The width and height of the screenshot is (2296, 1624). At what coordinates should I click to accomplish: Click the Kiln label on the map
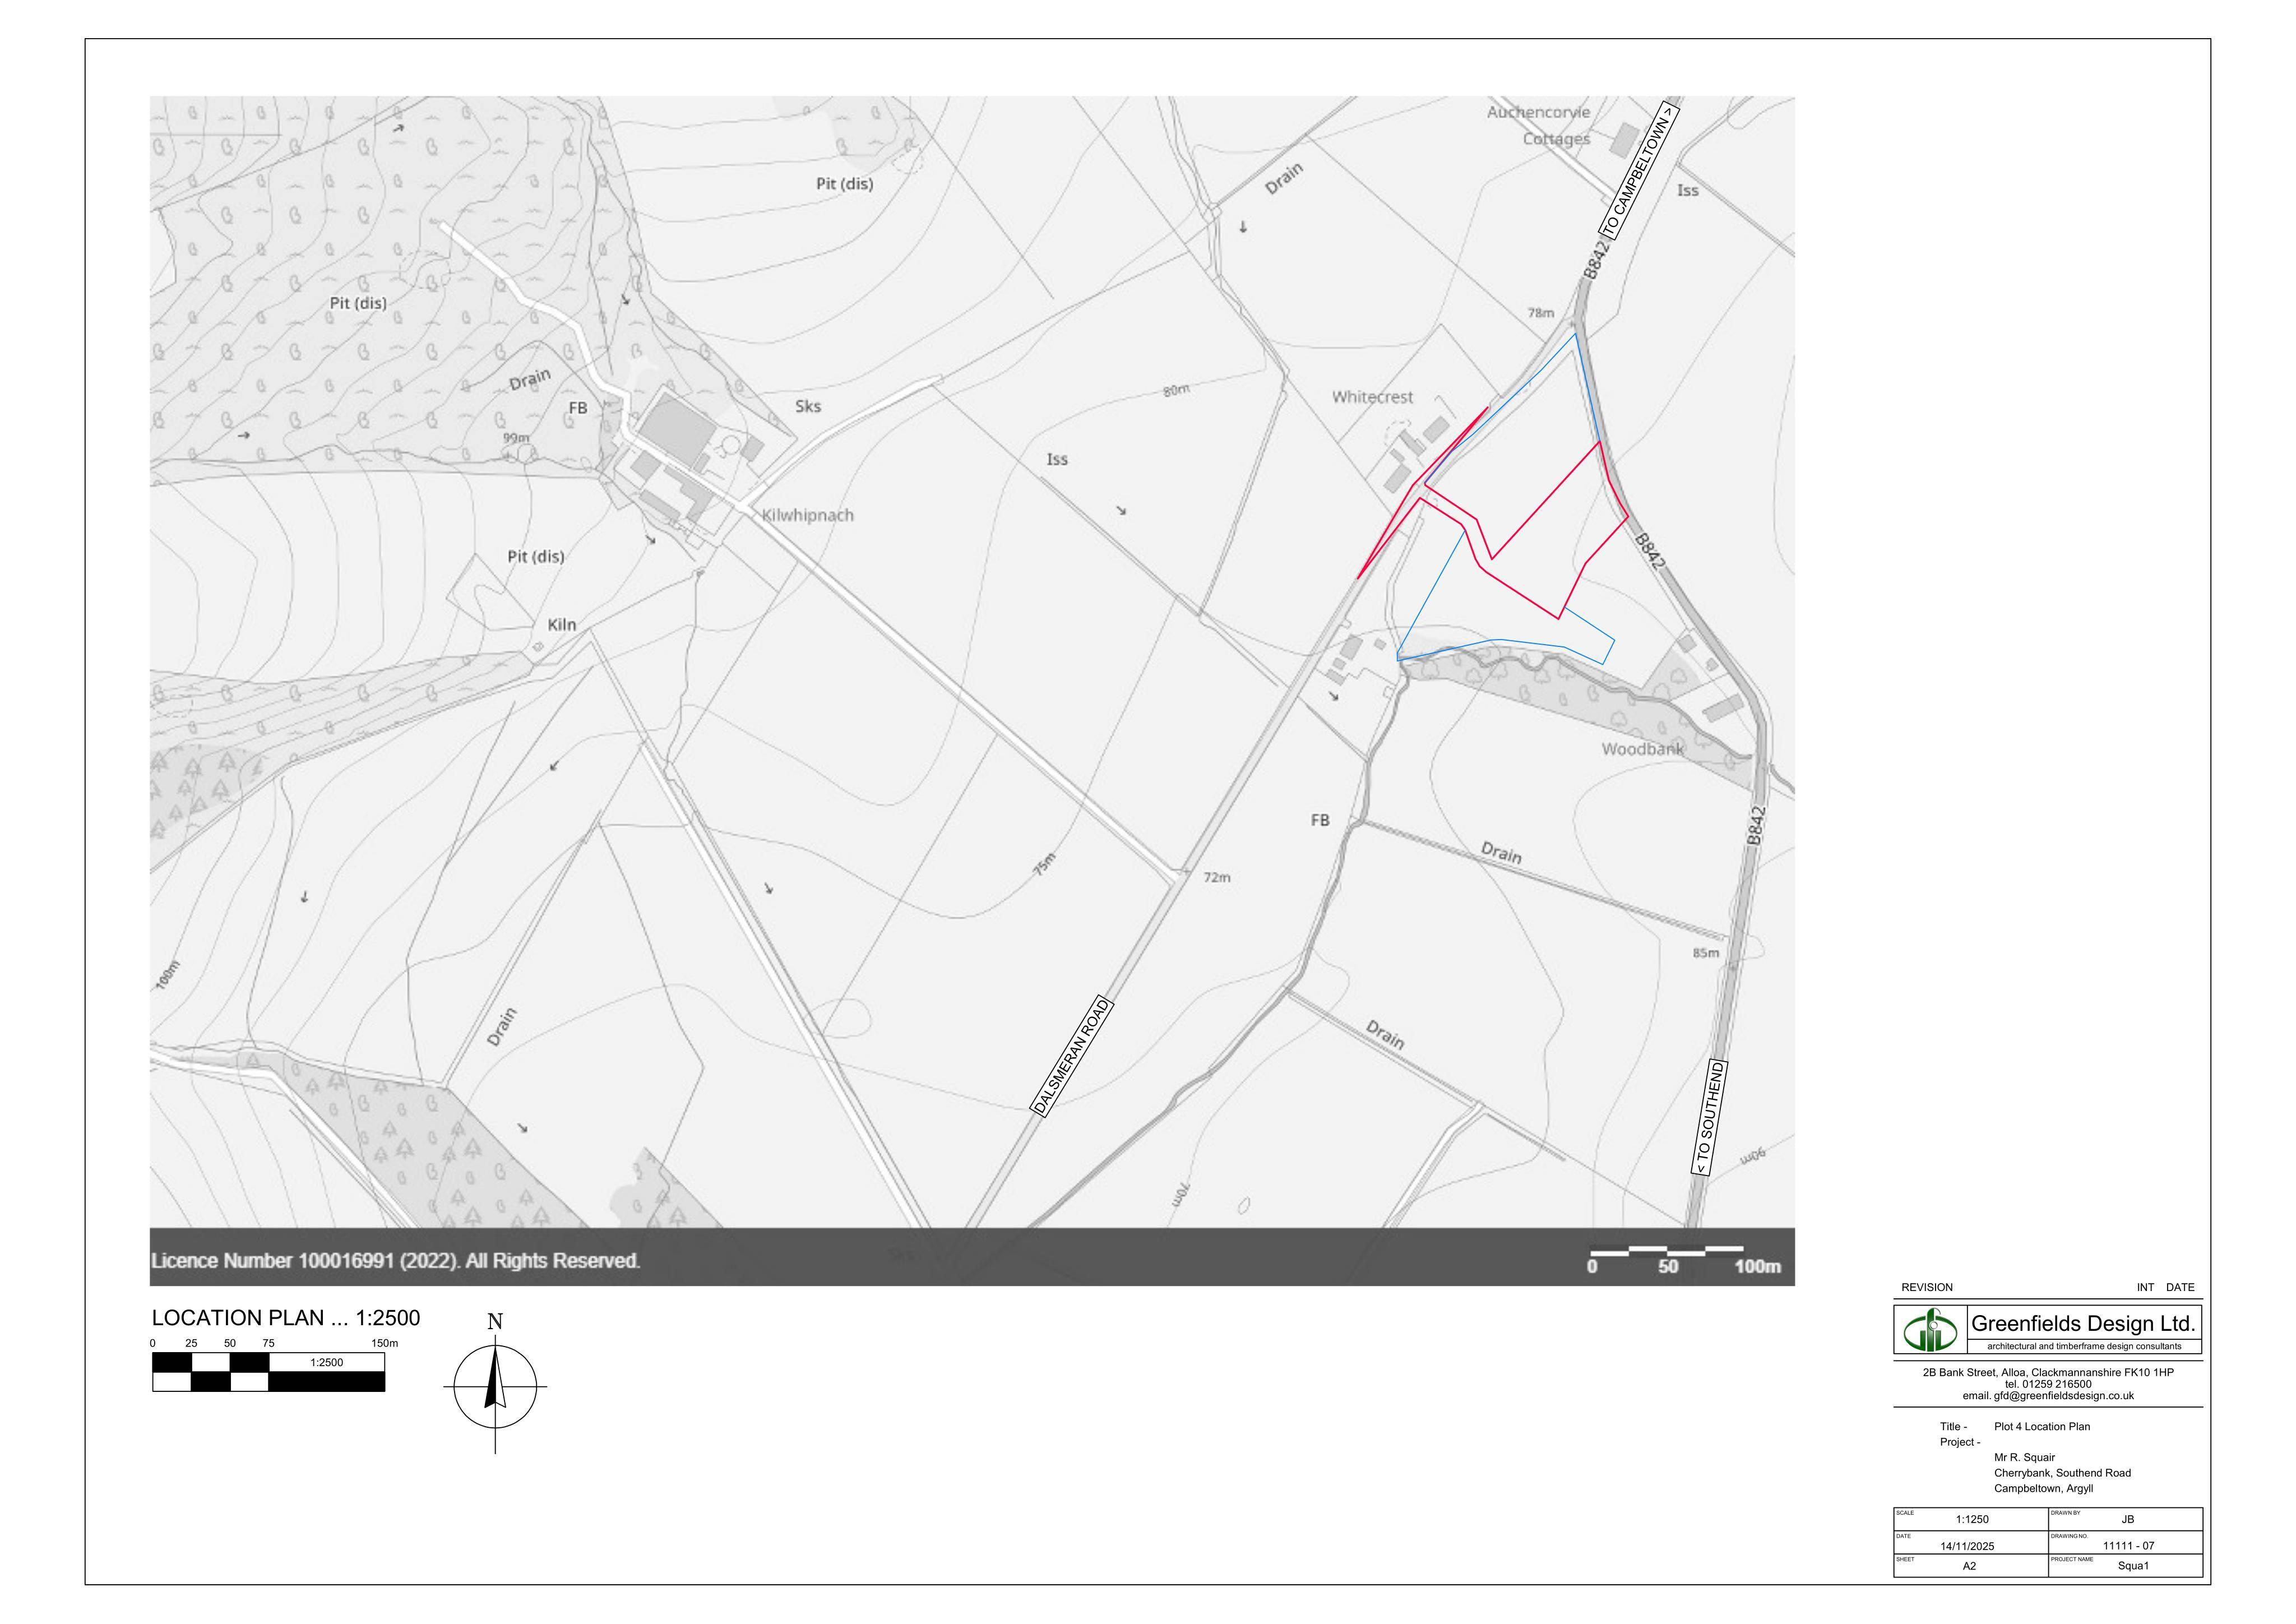562,625
